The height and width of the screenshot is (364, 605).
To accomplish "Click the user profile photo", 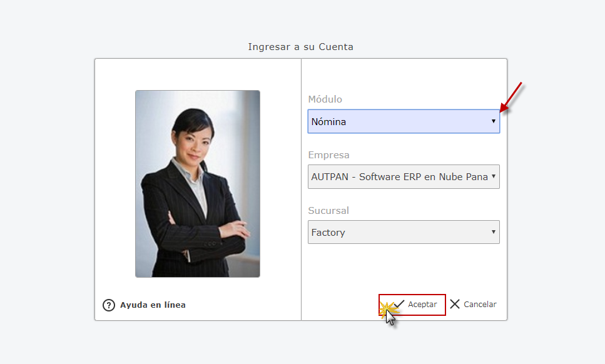I will pyautogui.click(x=197, y=183).
